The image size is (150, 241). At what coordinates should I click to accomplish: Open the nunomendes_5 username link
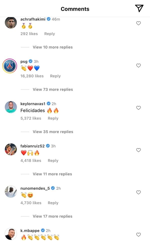pos(35,188)
